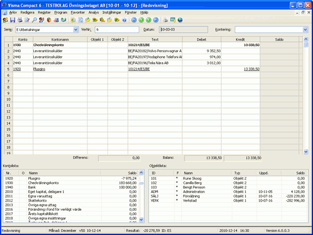Click the two-people users icon at toolbar start

(5, 20)
